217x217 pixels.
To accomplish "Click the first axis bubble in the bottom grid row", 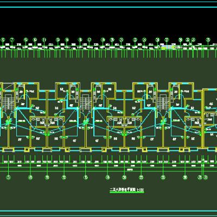I will click(x=8, y=177).
